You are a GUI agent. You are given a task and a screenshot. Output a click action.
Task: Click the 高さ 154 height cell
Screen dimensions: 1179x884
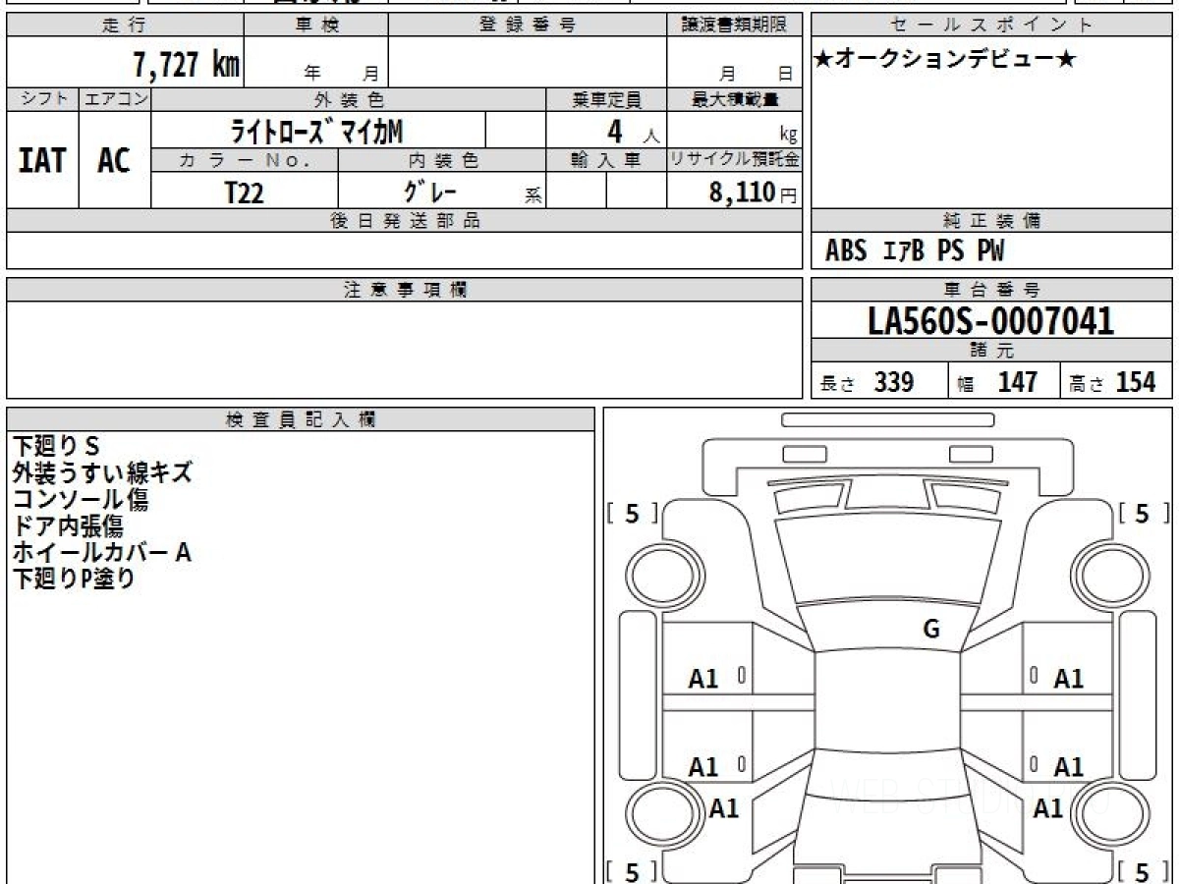[1116, 382]
